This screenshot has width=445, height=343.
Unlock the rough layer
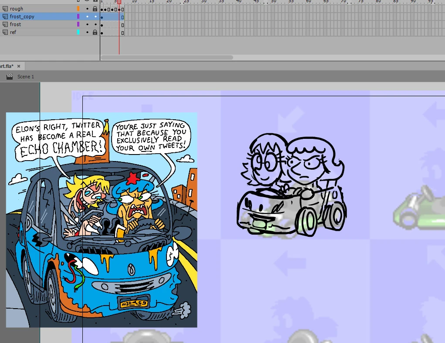pyautogui.click(x=95, y=9)
